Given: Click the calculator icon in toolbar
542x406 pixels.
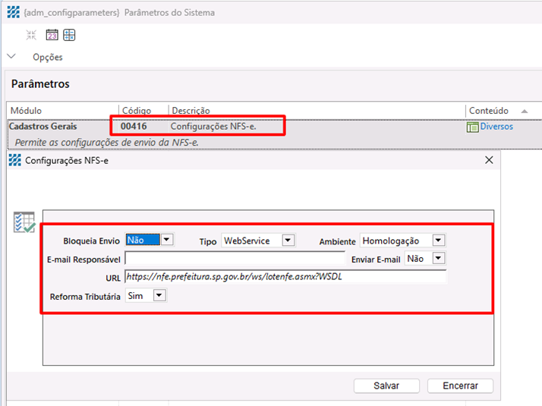Looking at the screenshot, I should pyautogui.click(x=69, y=35).
